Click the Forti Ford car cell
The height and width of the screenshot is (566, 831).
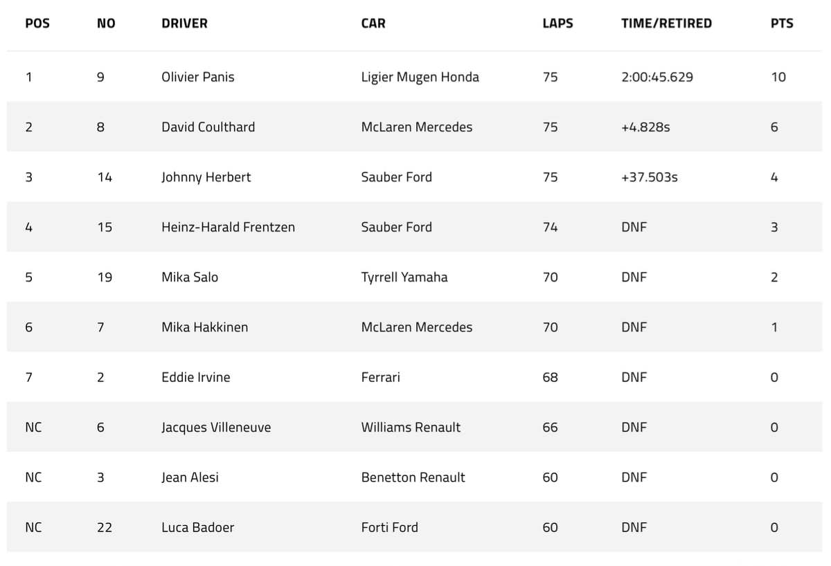[389, 527]
